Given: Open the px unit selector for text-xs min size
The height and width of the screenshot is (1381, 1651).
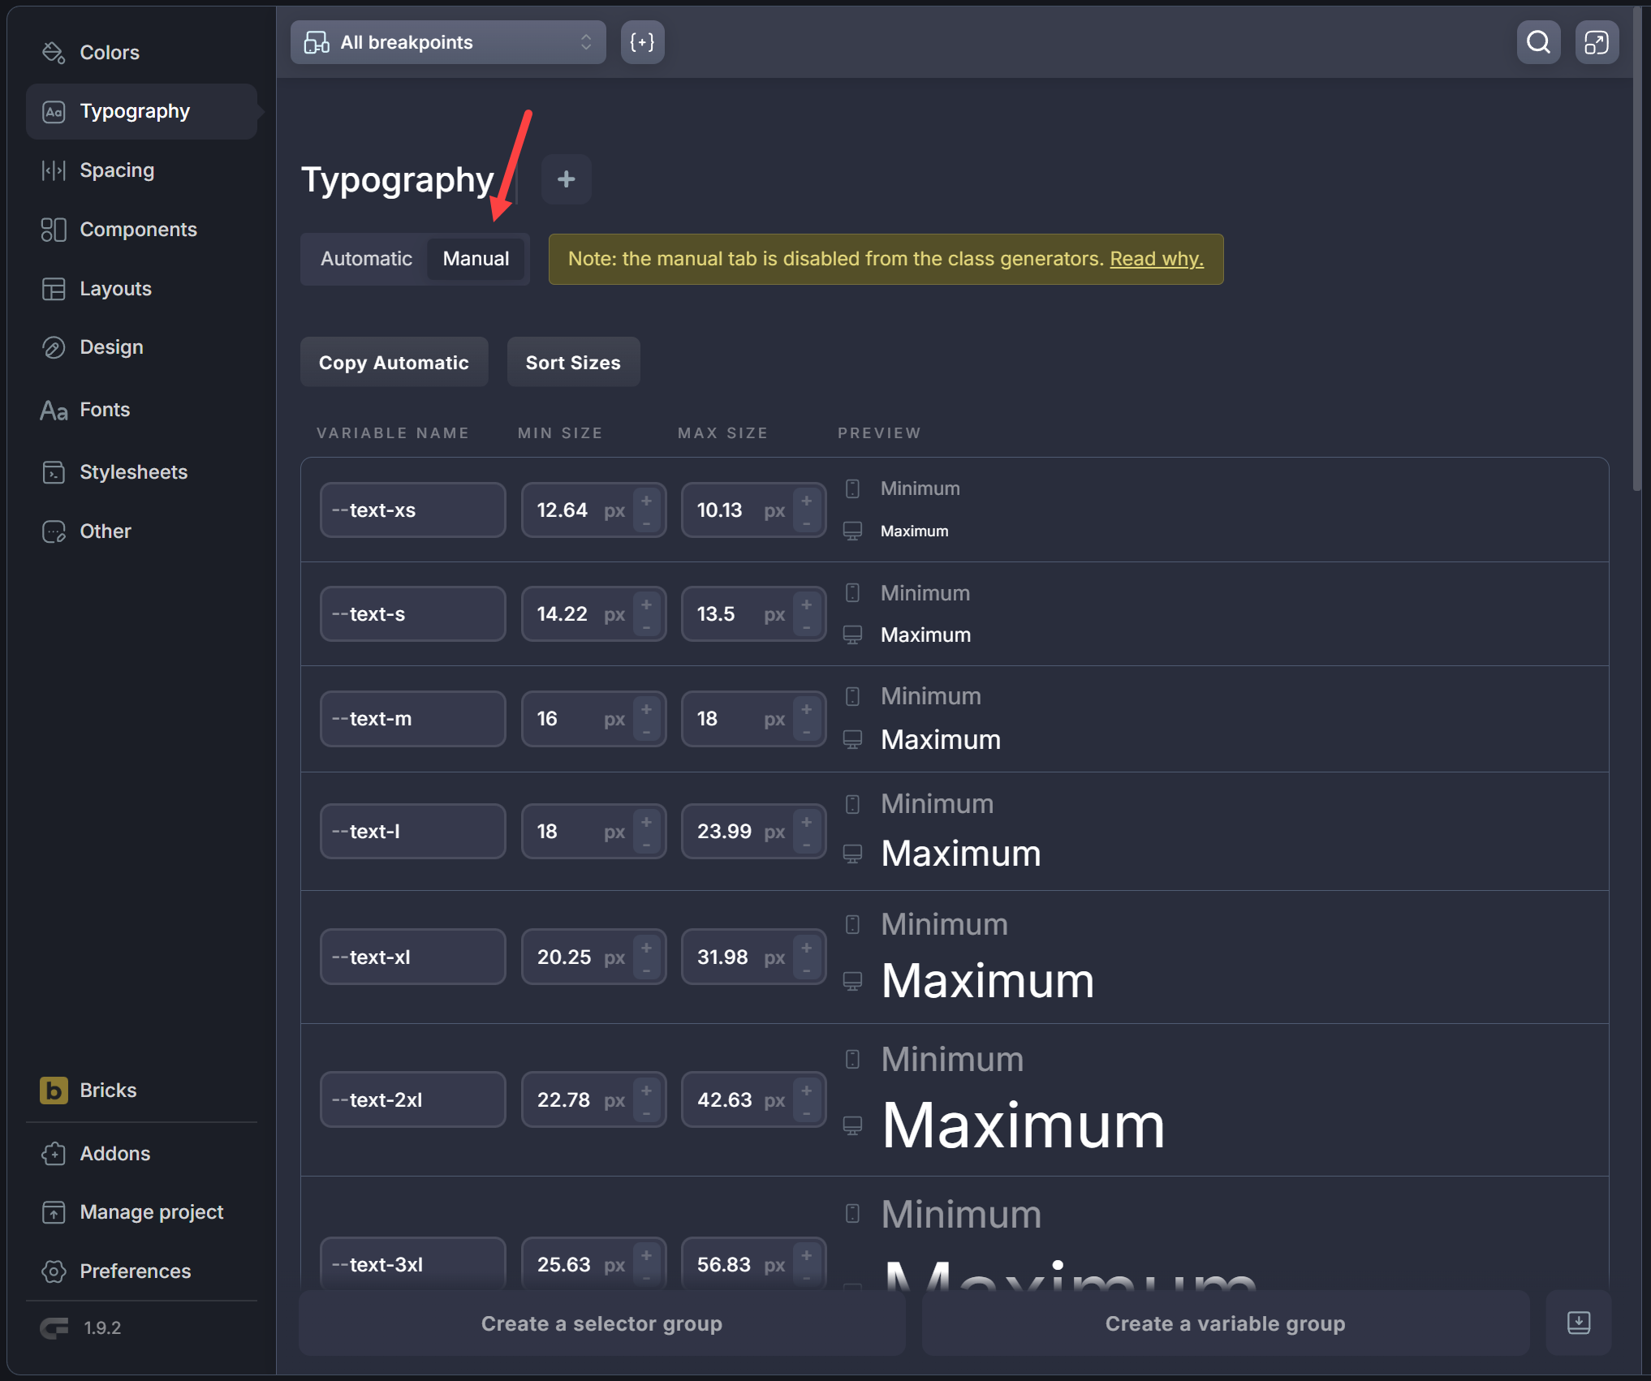Looking at the screenshot, I should coord(614,510).
